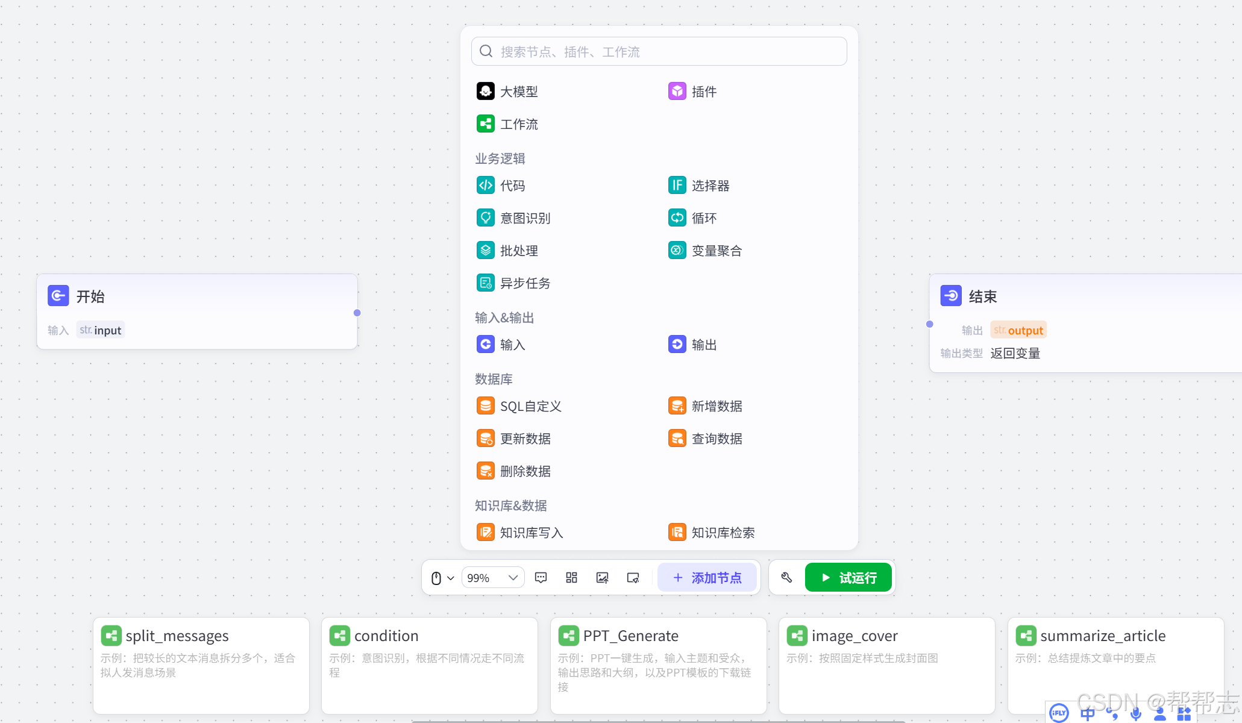Click the 添加节点 button
1242x723 pixels.
[x=707, y=578]
